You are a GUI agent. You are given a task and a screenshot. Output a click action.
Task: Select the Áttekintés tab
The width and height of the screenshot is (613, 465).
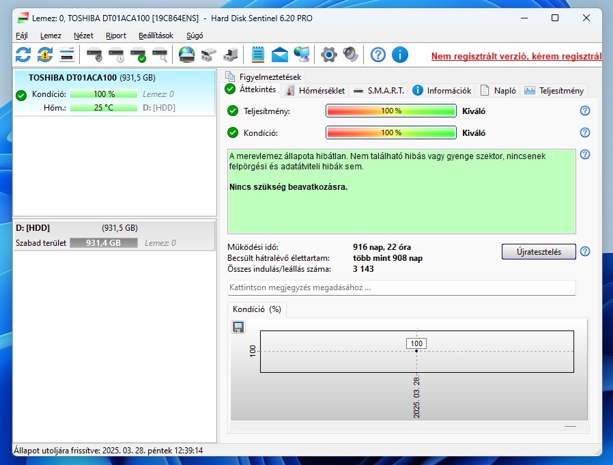[251, 89]
